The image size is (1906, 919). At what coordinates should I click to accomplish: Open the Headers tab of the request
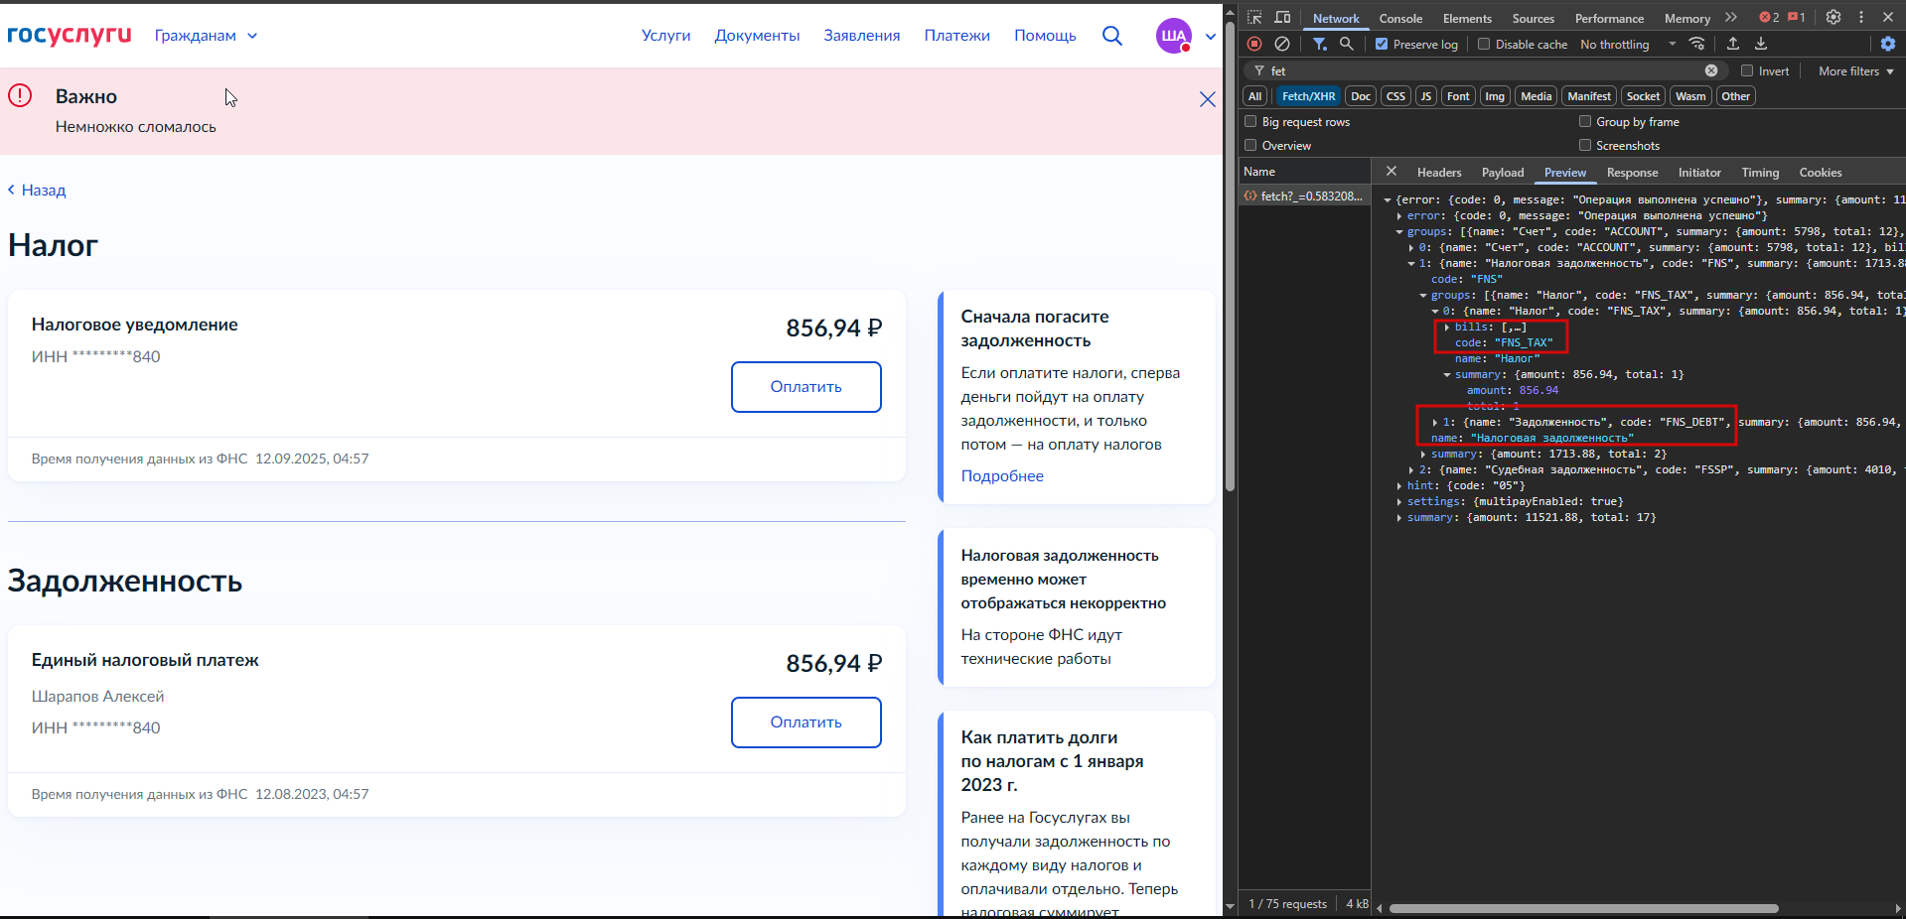[x=1439, y=172]
